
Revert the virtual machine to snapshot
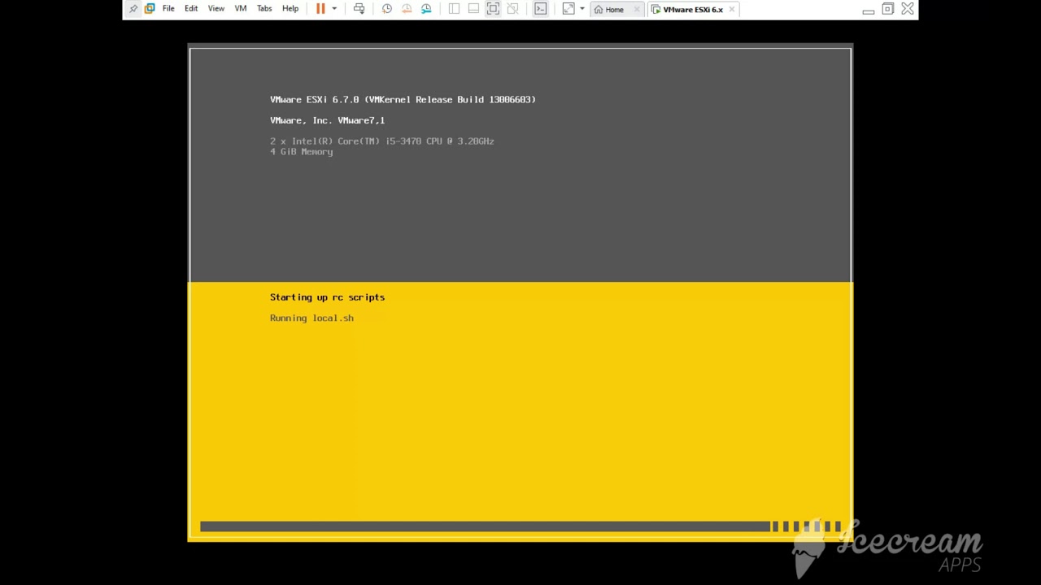pyautogui.click(x=407, y=9)
